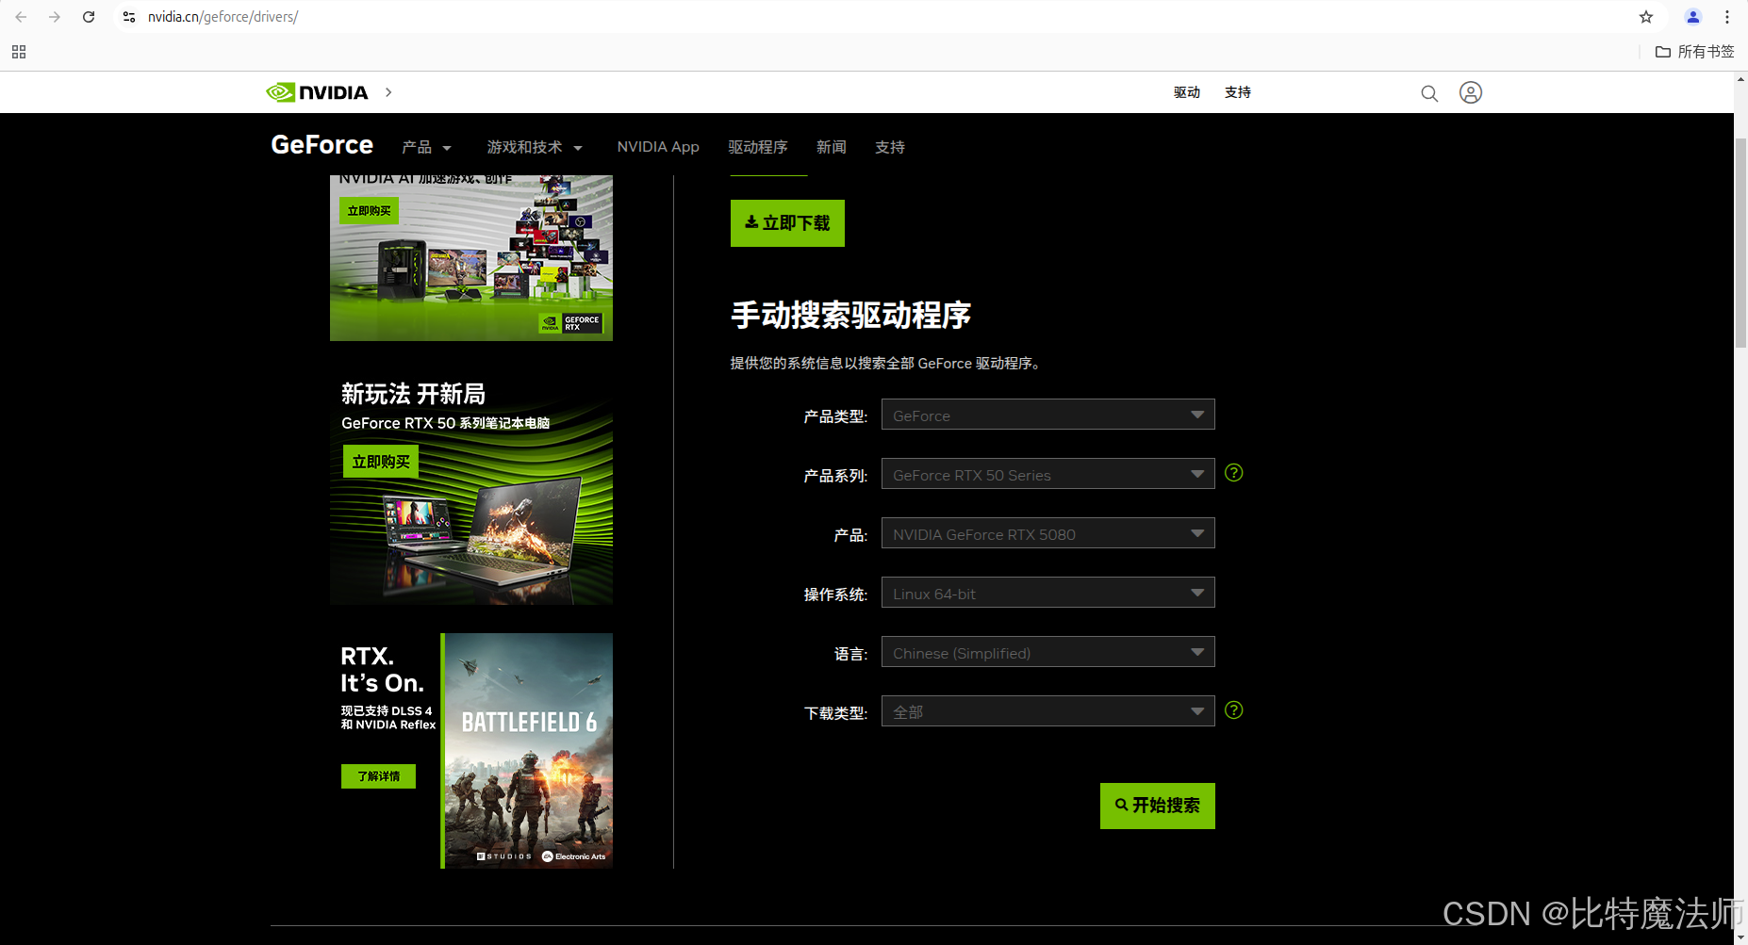Open the 操作系统 Linux 64-bit dropdown
This screenshot has width=1748, height=945.
(1047, 593)
